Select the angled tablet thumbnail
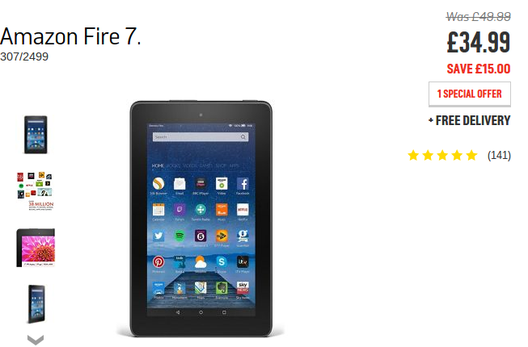This screenshot has width=528, height=347. (x=36, y=304)
